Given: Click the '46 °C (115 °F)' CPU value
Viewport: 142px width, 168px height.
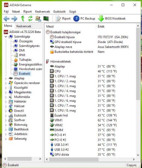Looking at the screenshot, I should (107, 71).
